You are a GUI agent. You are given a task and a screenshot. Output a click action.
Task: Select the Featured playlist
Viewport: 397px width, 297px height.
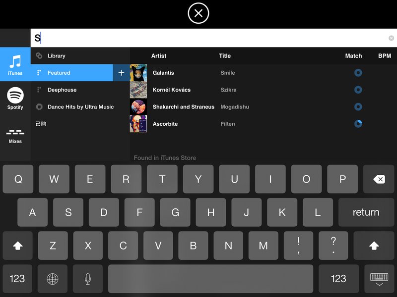71,73
